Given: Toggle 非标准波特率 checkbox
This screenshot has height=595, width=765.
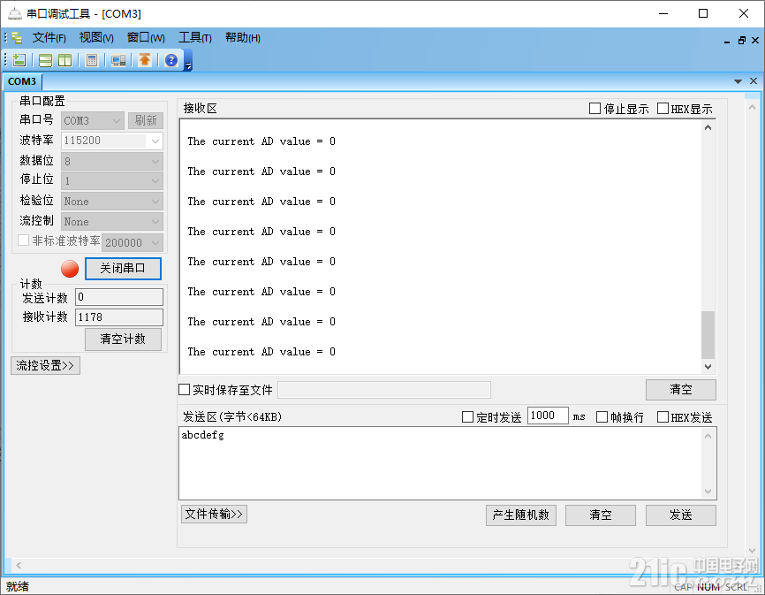Looking at the screenshot, I should click(x=23, y=240).
